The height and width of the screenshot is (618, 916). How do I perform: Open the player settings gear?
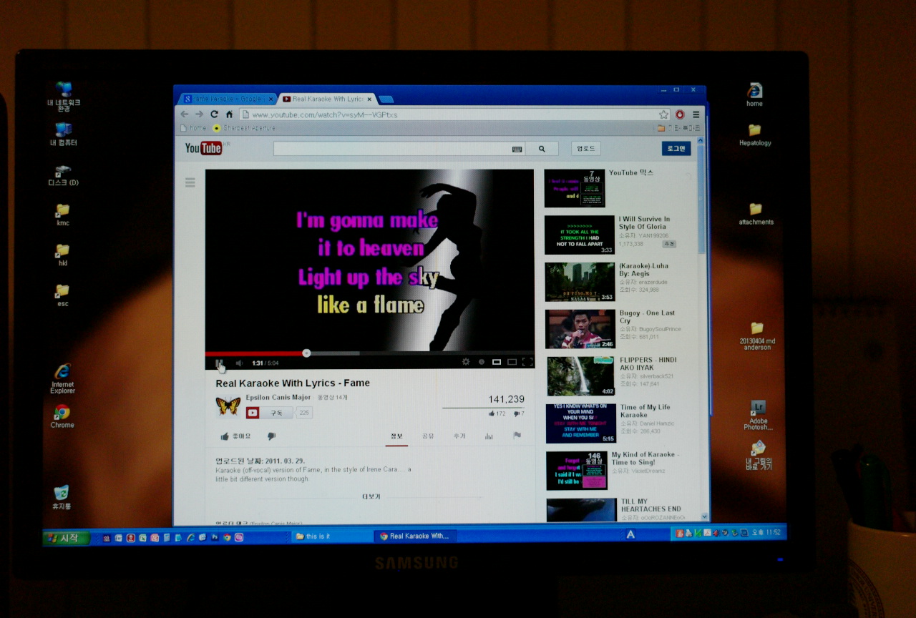pos(466,362)
